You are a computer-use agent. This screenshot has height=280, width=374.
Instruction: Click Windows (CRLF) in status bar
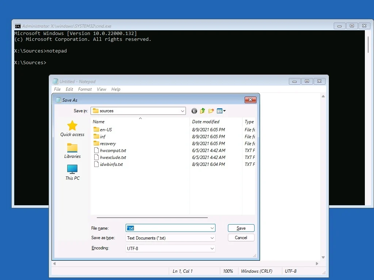tap(257, 271)
